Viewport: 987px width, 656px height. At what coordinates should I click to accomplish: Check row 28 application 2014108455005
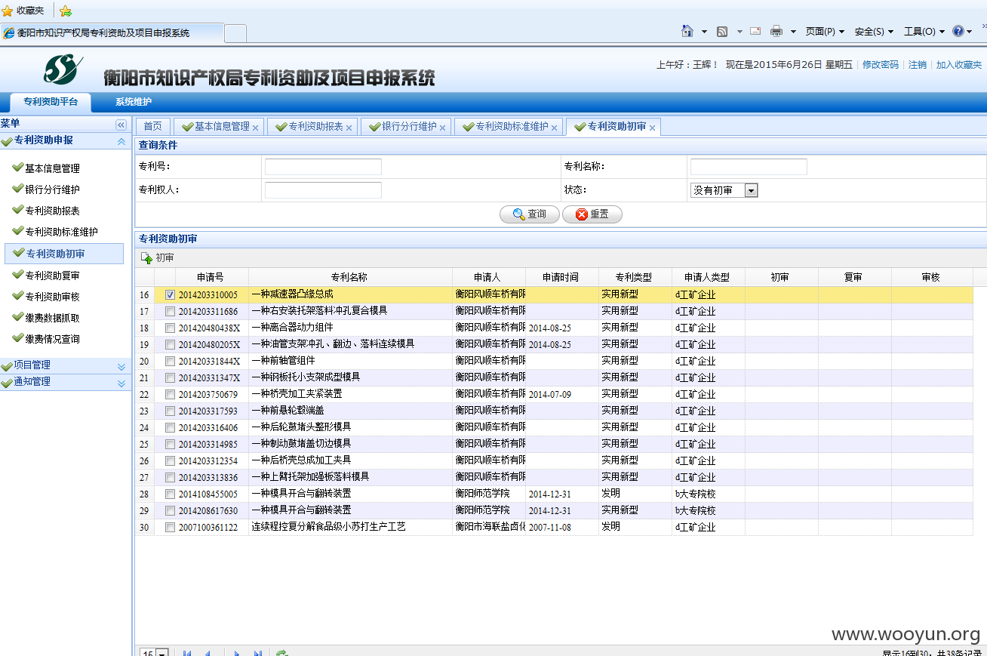[x=170, y=494]
